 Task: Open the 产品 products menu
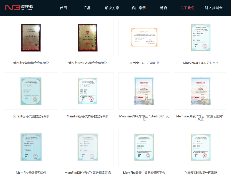point(87,8)
